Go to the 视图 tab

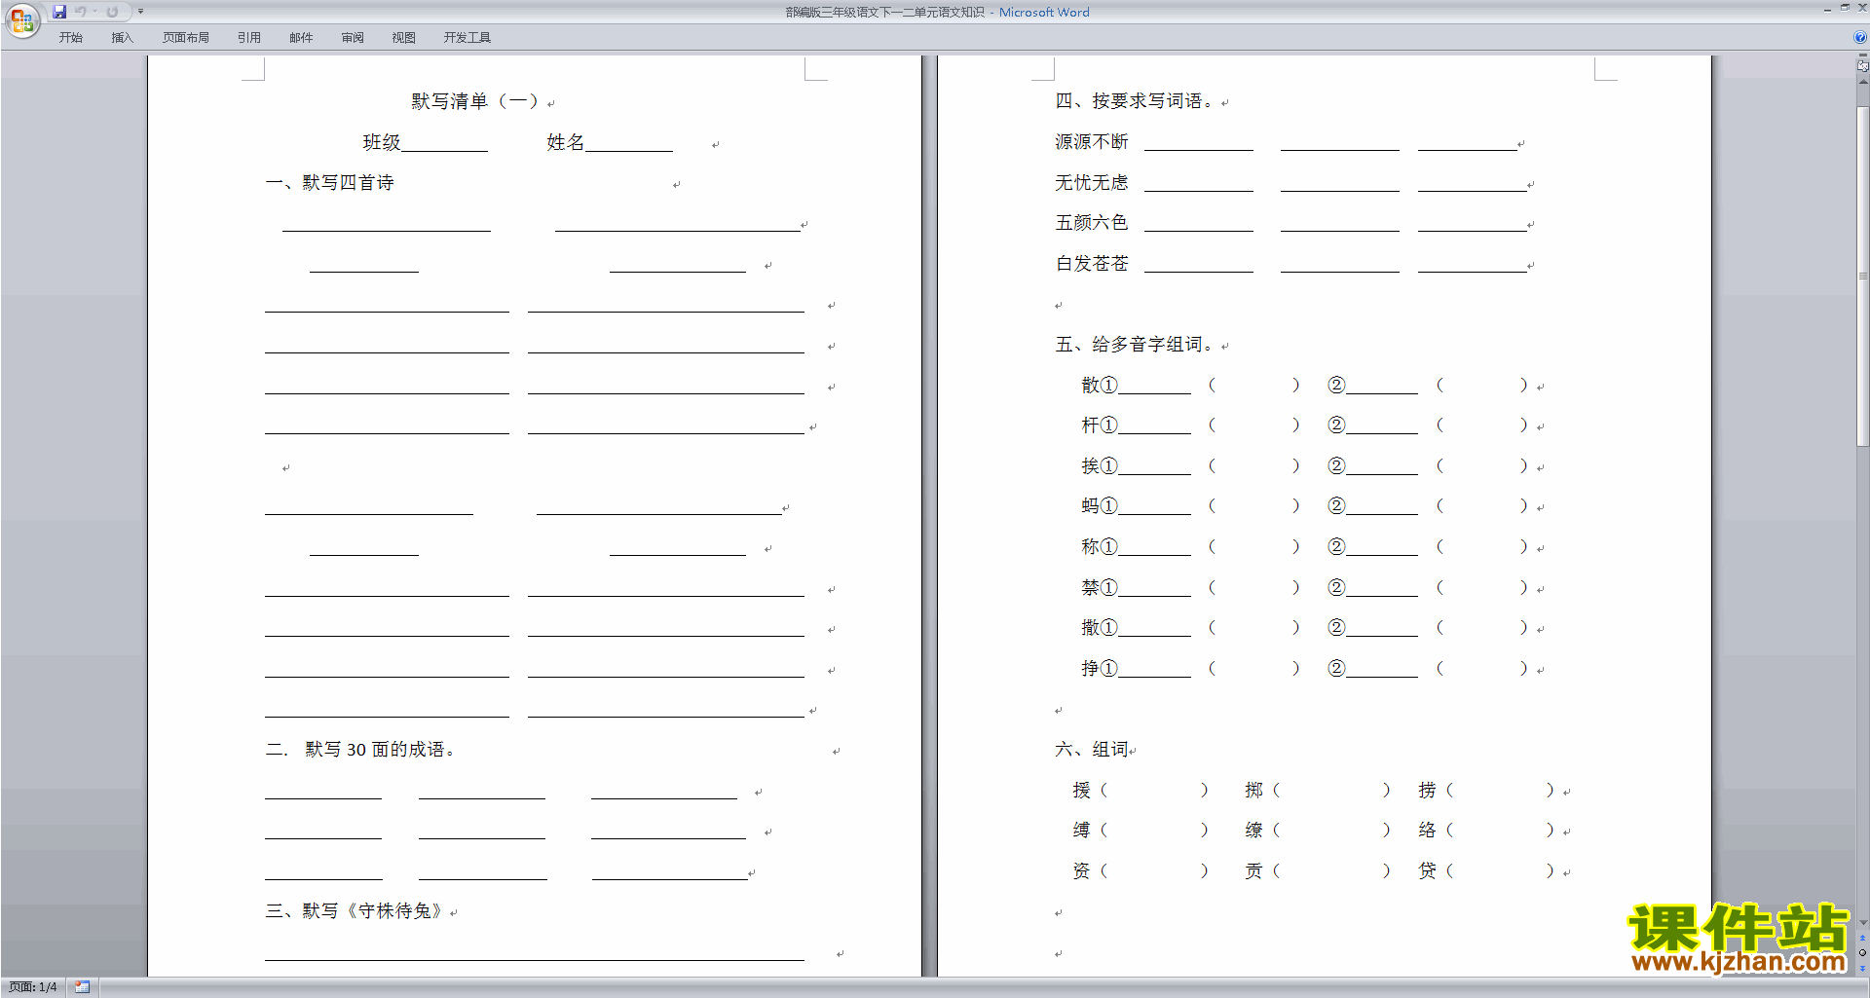point(404,38)
